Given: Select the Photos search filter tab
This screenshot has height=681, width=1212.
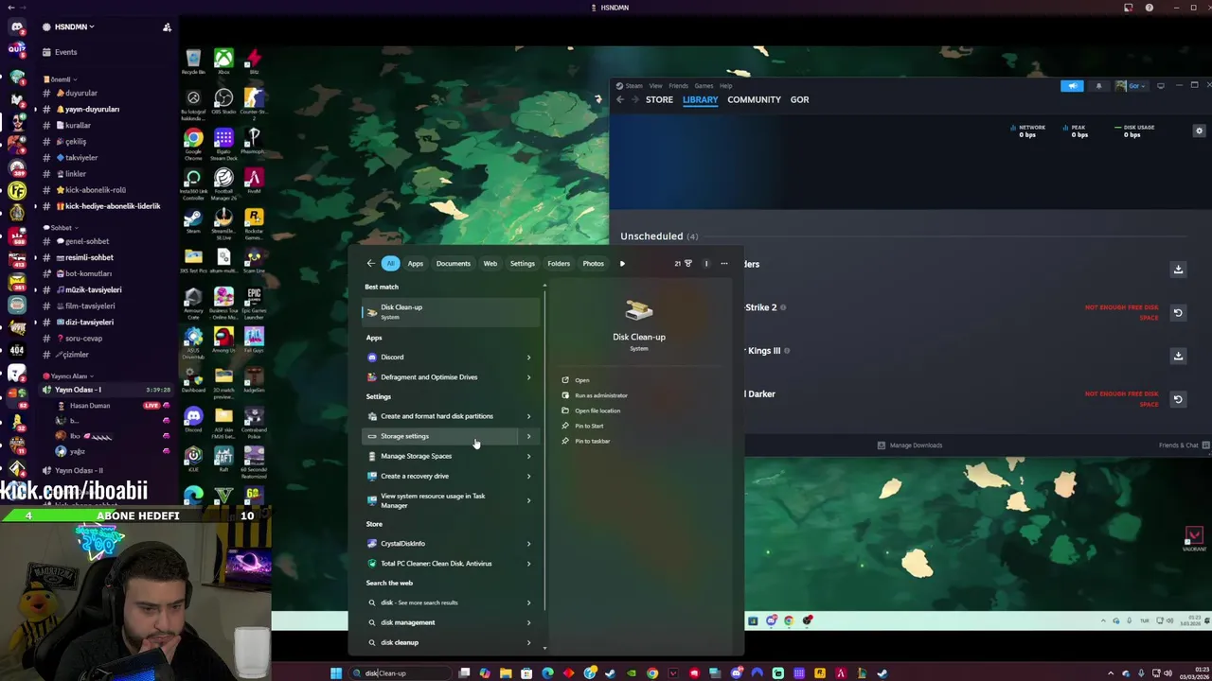Looking at the screenshot, I should 593,263.
